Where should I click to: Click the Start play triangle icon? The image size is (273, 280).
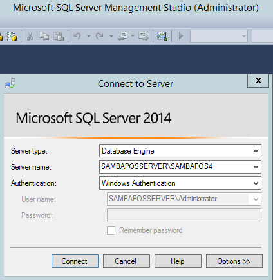(181, 36)
